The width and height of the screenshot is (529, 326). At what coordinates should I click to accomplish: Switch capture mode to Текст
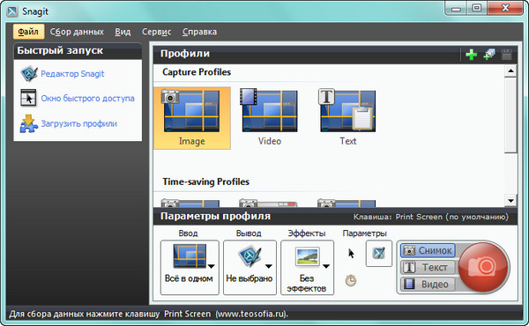(x=428, y=267)
